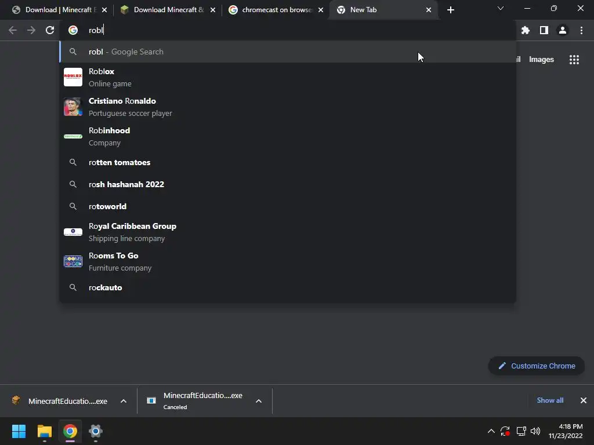
Task: Open the side panel icon
Action: [544, 30]
